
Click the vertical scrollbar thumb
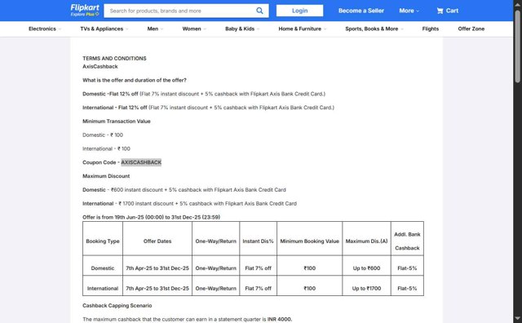coord(517,46)
